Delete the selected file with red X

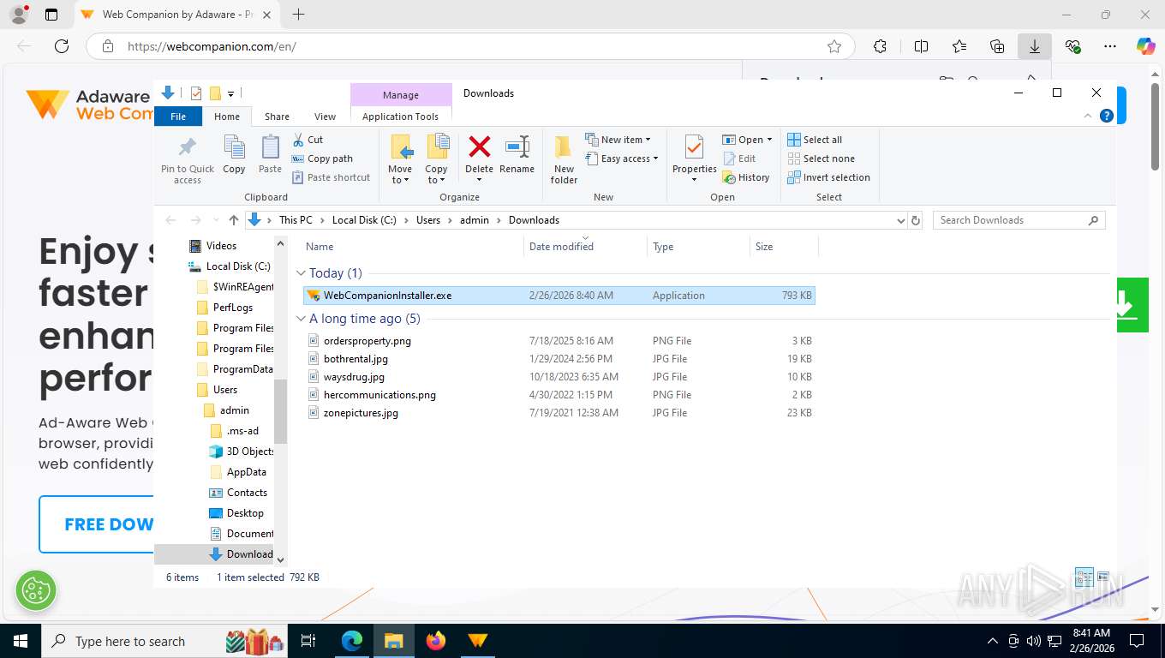(479, 159)
